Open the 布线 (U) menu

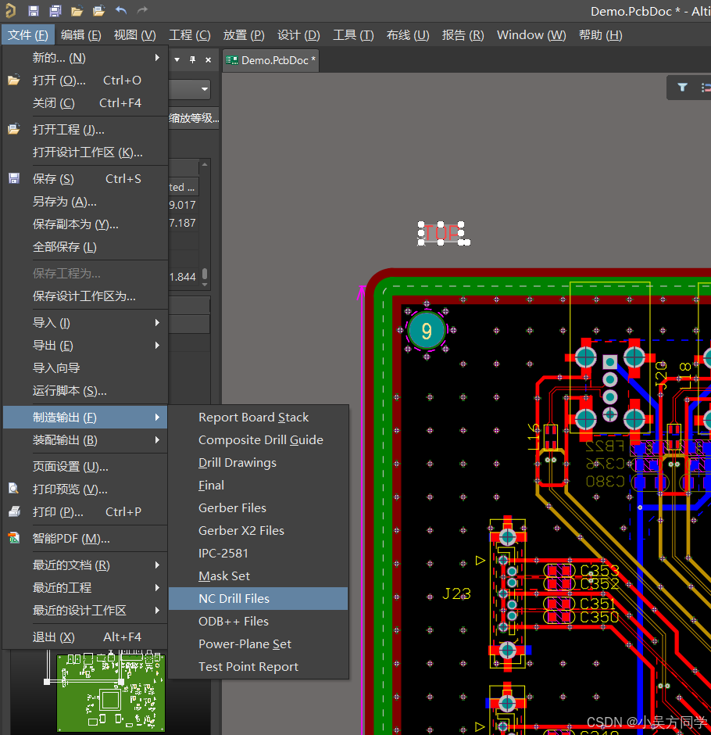[x=408, y=35]
